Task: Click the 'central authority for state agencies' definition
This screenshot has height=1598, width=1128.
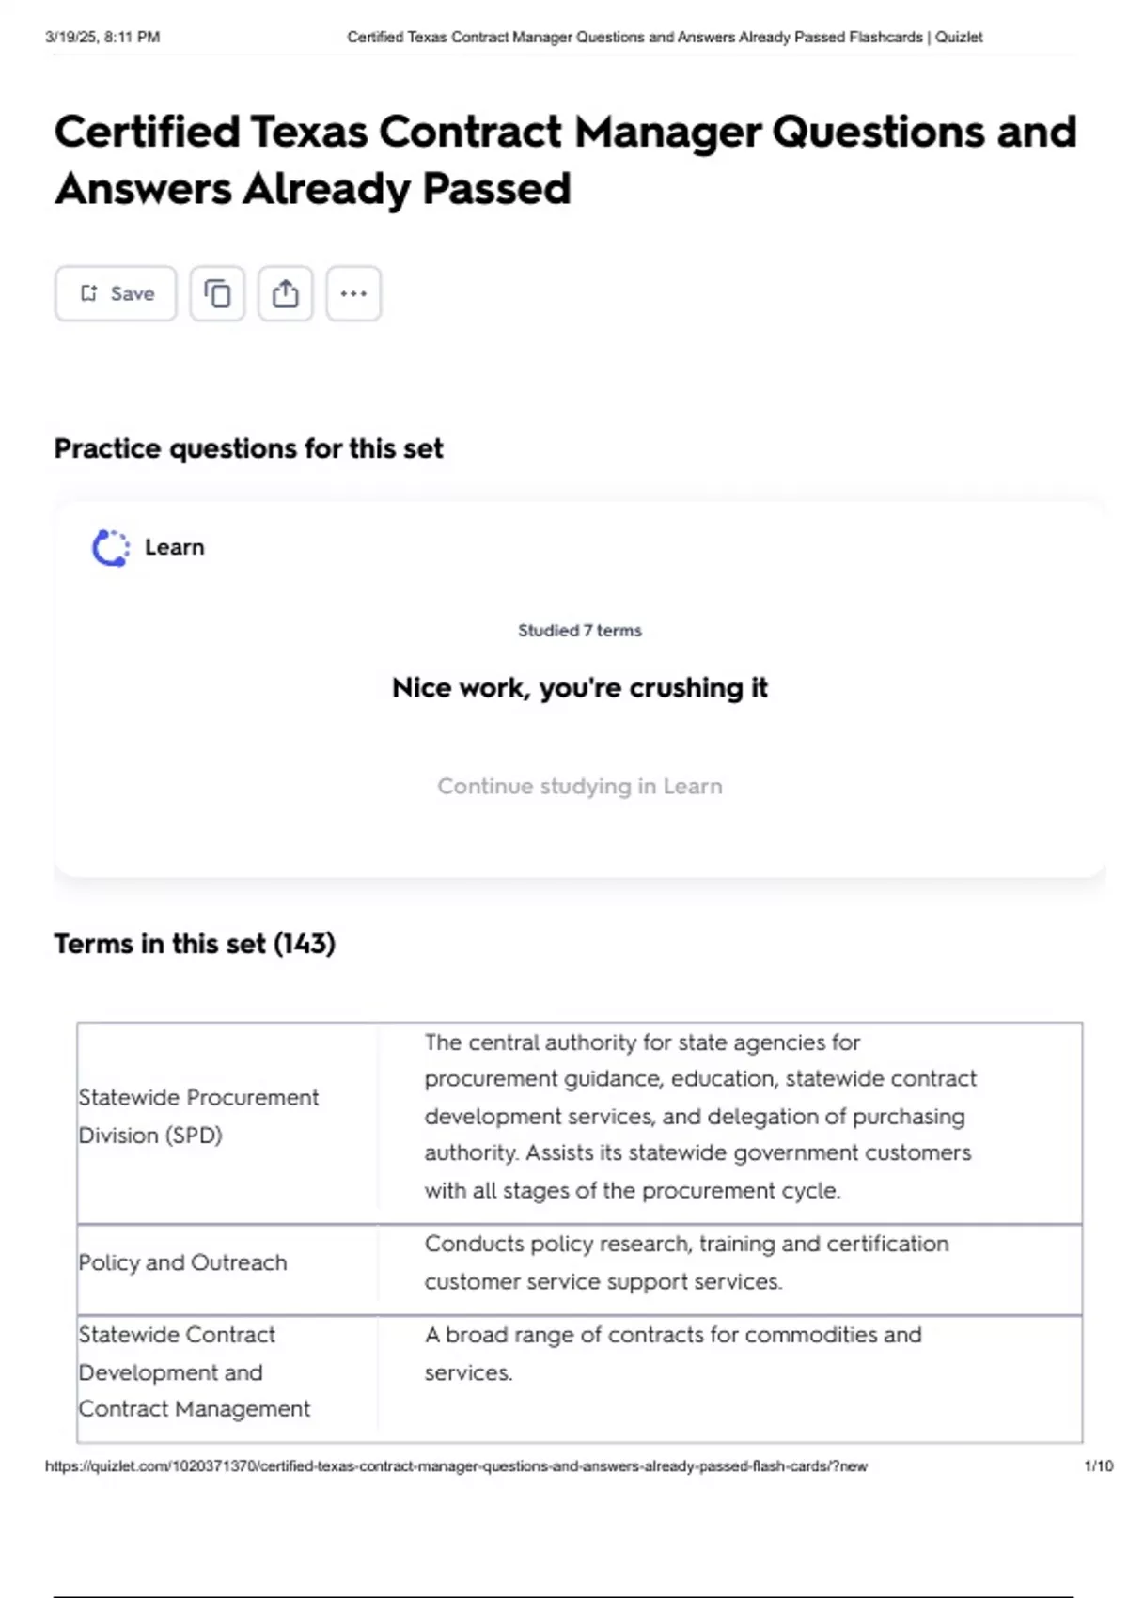Action: [x=699, y=1116]
